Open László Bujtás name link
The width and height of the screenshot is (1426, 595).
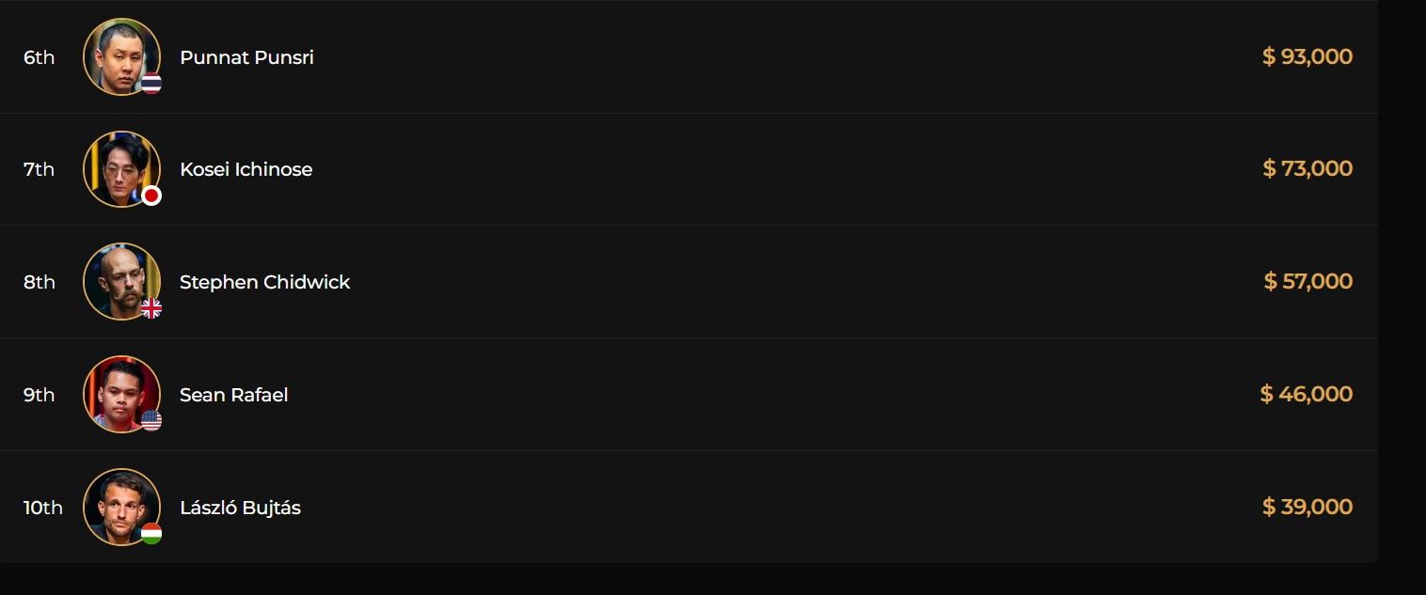click(x=240, y=508)
